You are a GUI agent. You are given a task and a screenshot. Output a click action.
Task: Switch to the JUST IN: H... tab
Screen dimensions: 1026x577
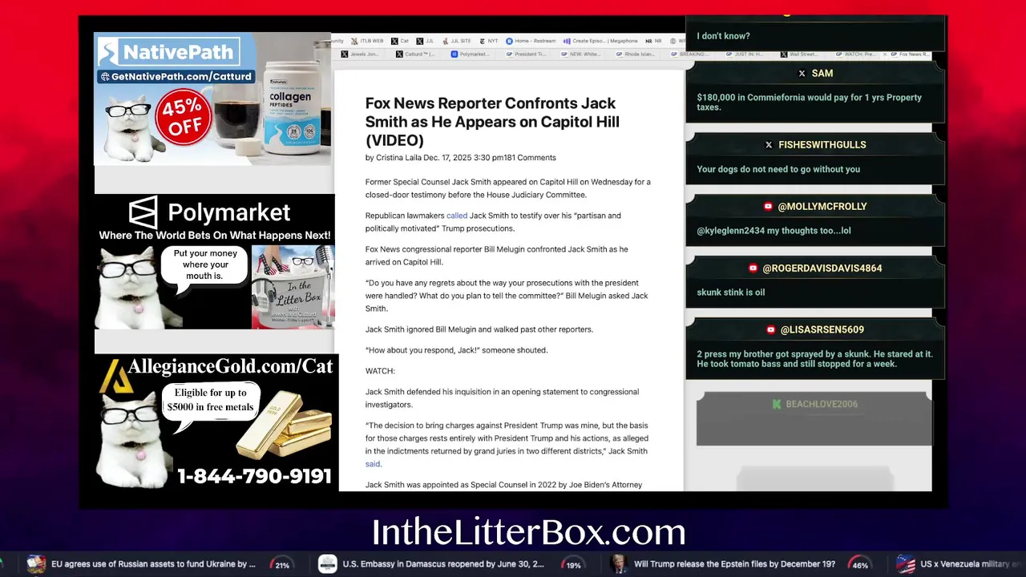[x=745, y=54]
